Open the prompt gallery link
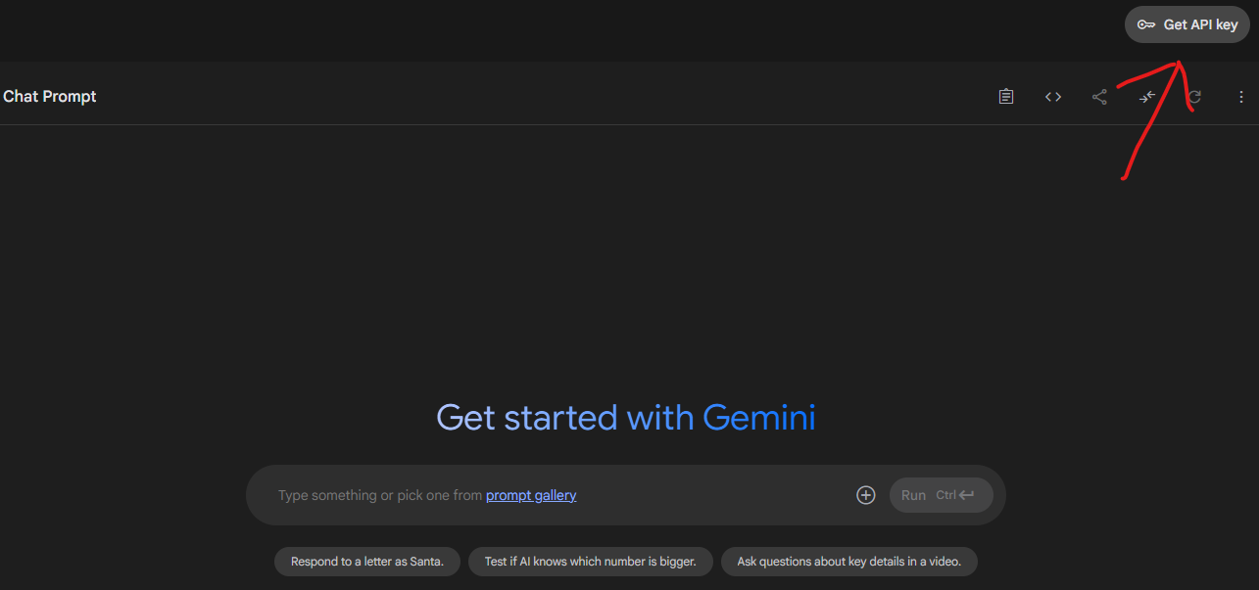Image resolution: width=1259 pixels, height=590 pixels. pyautogui.click(x=531, y=495)
